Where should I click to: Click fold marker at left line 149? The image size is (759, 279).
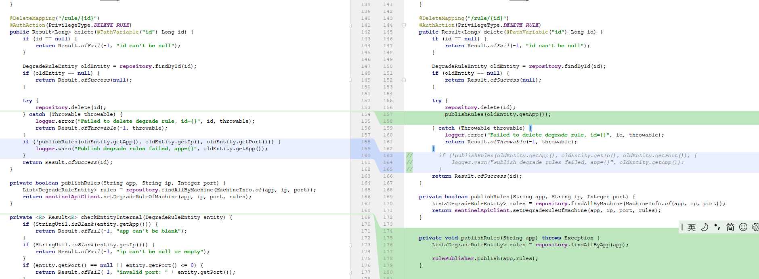[x=350, y=80]
